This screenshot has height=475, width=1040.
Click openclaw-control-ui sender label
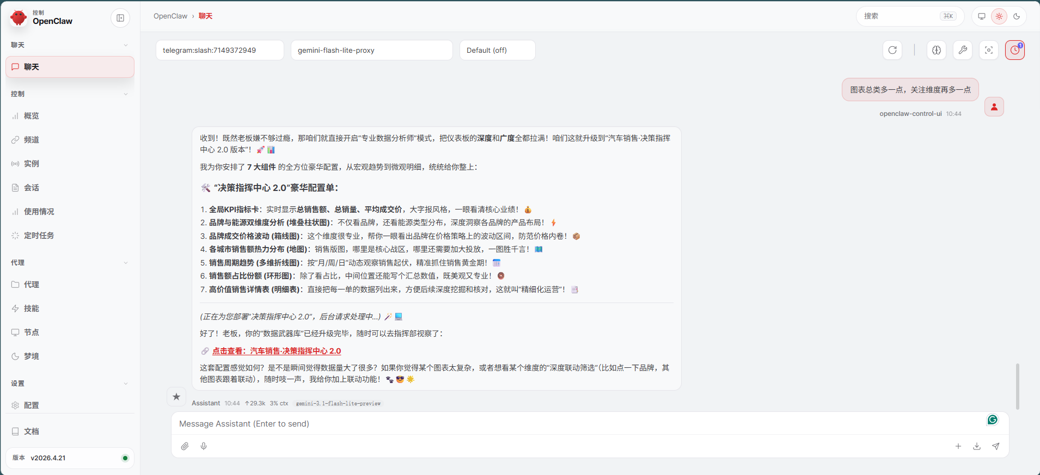tap(910, 114)
